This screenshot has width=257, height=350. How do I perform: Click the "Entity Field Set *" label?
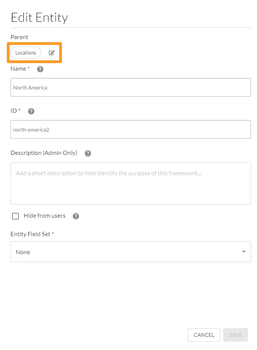point(32,234)
